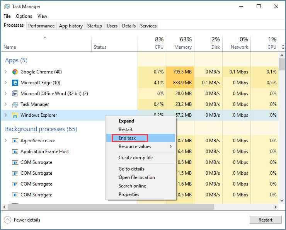
Task: Click the Fewer details link
Action: coord(27,220)
